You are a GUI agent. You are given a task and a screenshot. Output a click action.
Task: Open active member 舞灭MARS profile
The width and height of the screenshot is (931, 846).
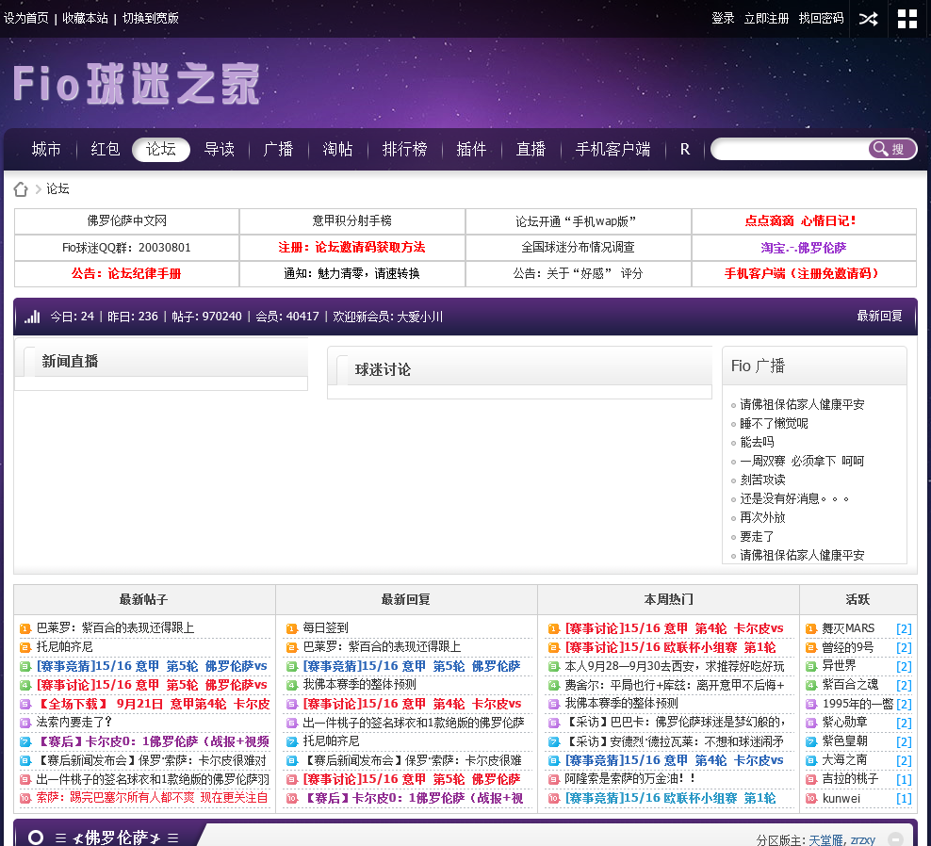click(x=848, y=628)
